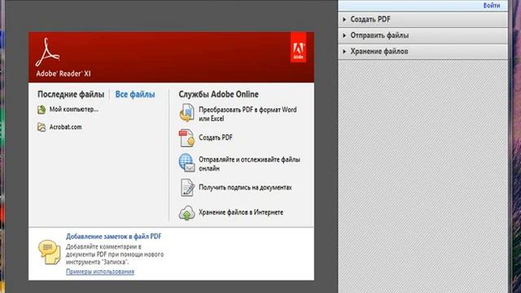Select Получить подпись на документах

pyautogui.click(x=245, y=187)
